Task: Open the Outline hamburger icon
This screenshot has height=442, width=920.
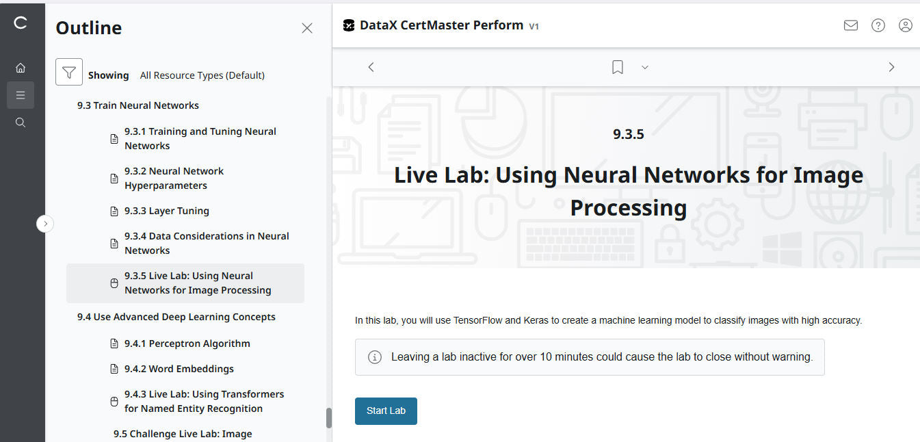Action: pyautogui.click(x=21, y=94)
